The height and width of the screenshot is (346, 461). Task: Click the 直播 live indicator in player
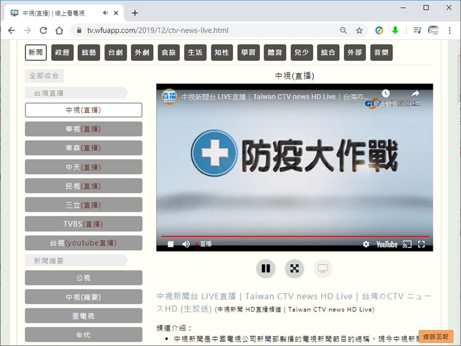203,244
